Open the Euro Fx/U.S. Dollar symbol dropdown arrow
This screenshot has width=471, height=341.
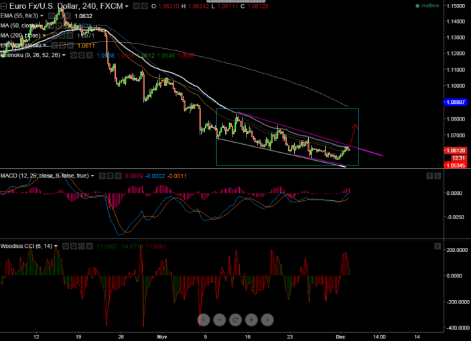coord(127,6)
